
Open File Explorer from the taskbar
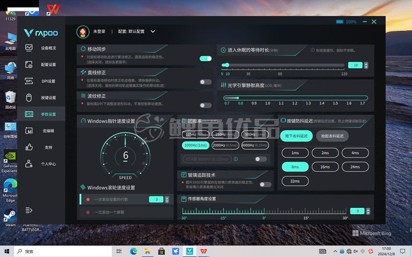coord(147,251)
